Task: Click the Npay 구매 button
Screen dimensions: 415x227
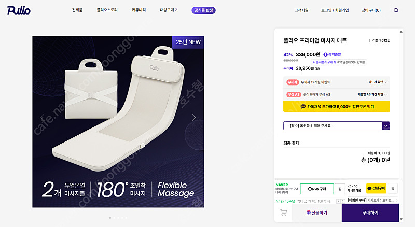Action: coord(313,188)
